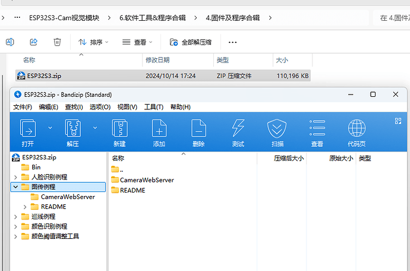Click 4.固件及程序合辑 breadcrumb
410x271 pixels.
pos(233,18)
